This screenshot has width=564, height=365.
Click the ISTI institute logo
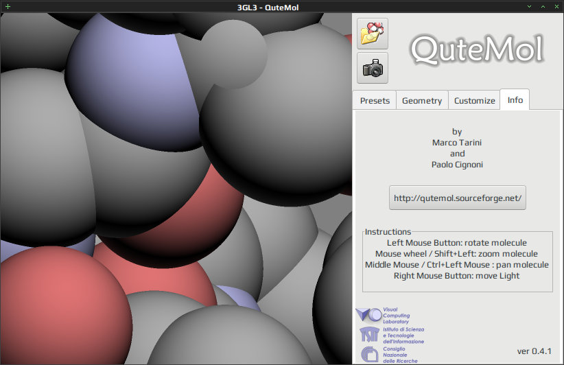pyautogui.click(x=392, y=335)
